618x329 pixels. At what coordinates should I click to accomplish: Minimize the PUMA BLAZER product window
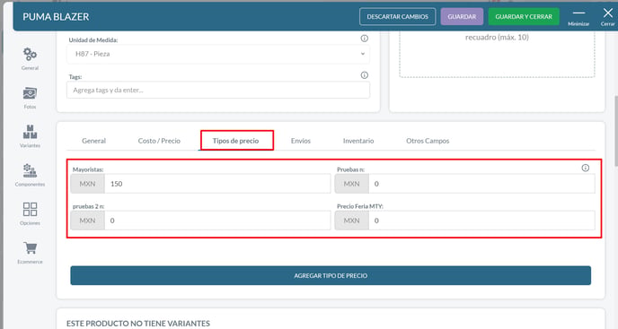pos(578,17)
